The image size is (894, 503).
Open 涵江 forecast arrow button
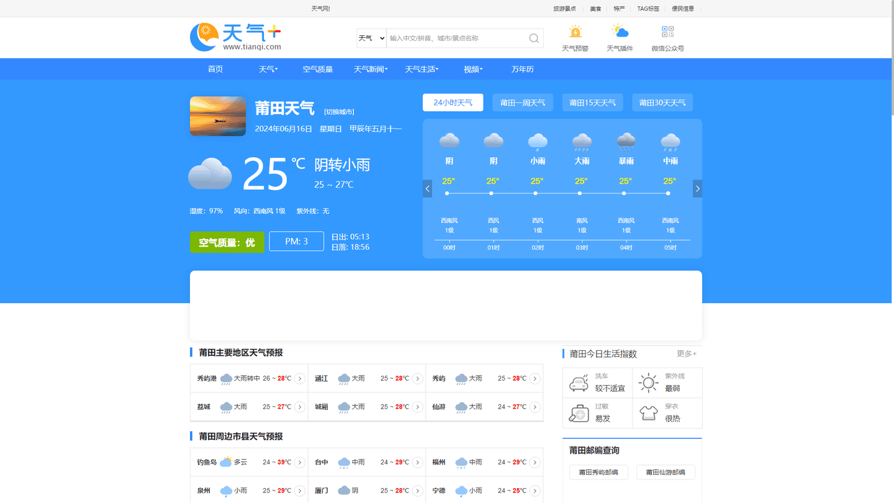(418, 379)
